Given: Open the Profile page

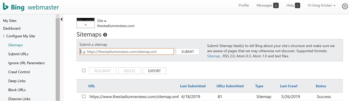Looking at the screenshot, I should [244, 5].
